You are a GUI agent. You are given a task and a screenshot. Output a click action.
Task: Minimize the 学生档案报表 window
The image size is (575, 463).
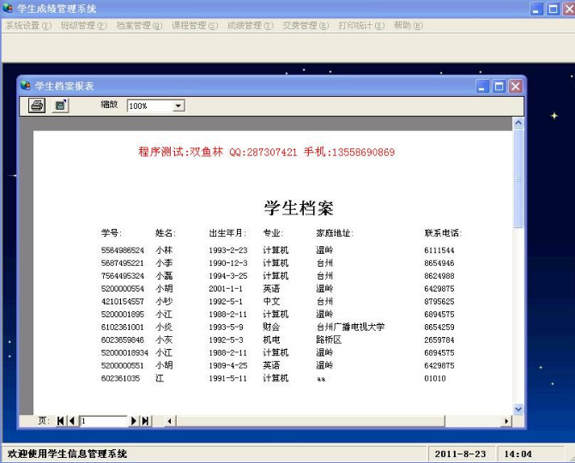coord(482,87)
